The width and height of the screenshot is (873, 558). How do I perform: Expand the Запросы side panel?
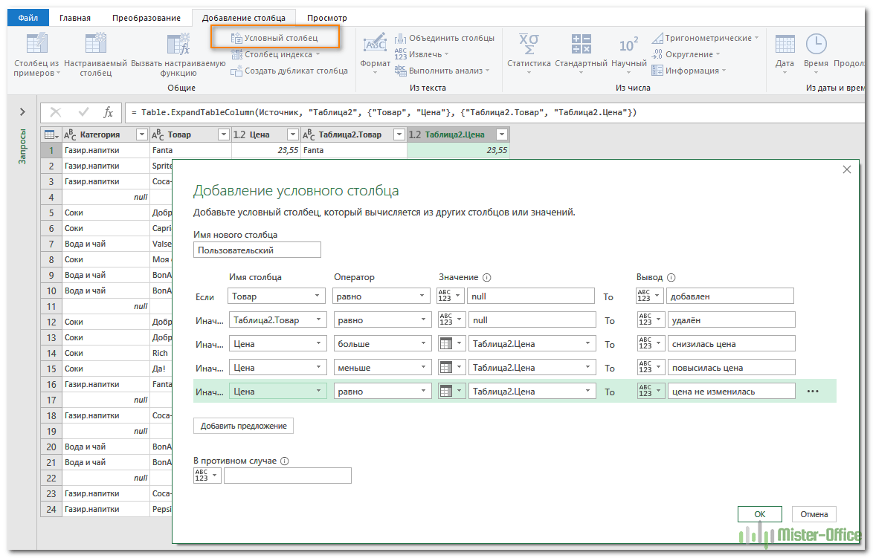22,112
